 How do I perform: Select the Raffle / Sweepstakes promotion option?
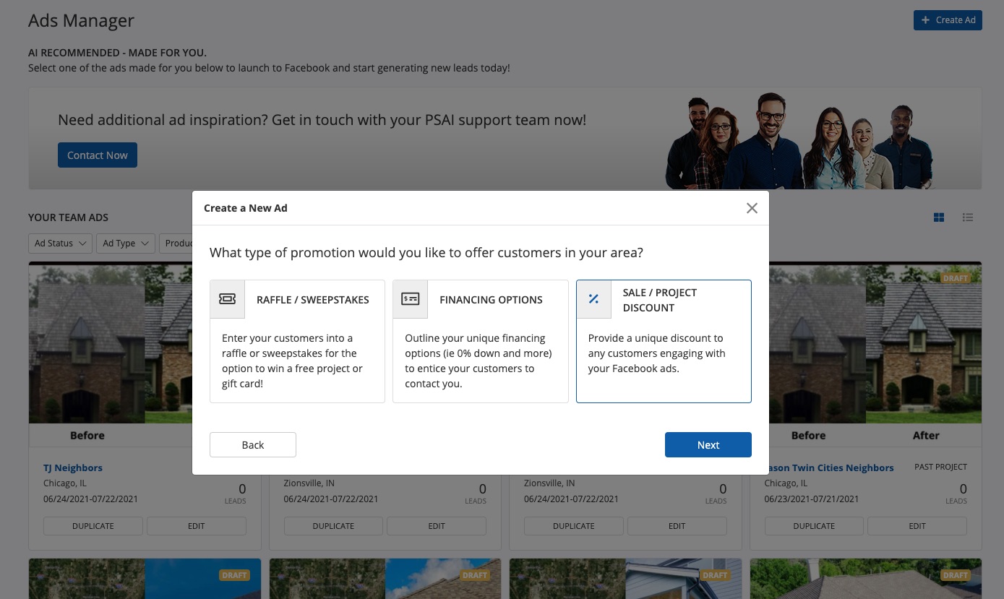tap(297, 341)
